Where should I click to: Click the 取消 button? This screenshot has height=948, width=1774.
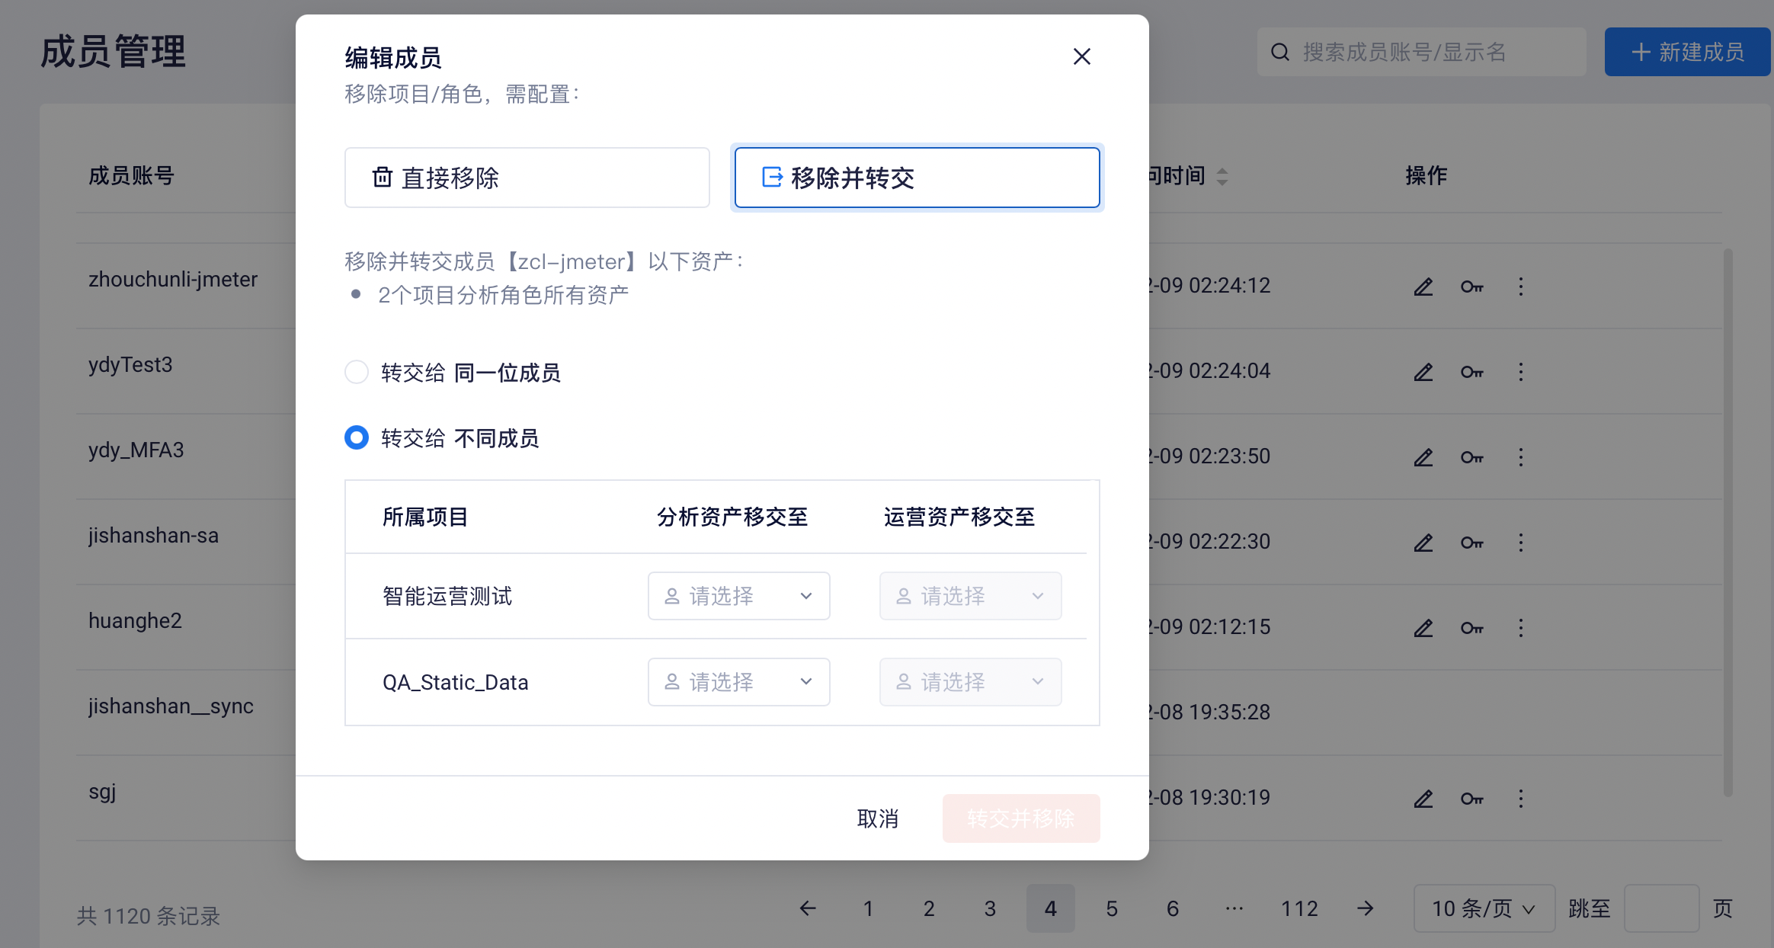(878, 818)
